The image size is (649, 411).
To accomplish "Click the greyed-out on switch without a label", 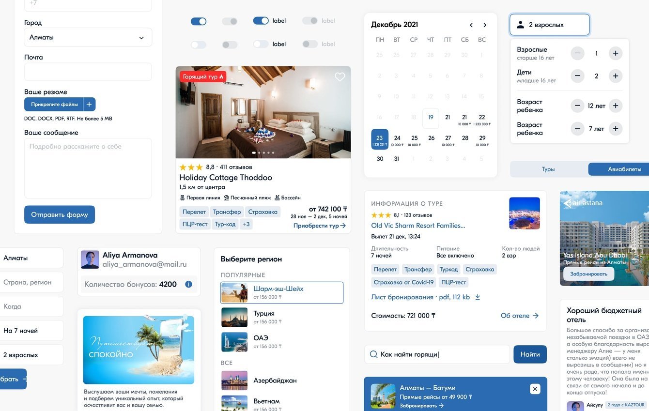I will click(230, 21).
